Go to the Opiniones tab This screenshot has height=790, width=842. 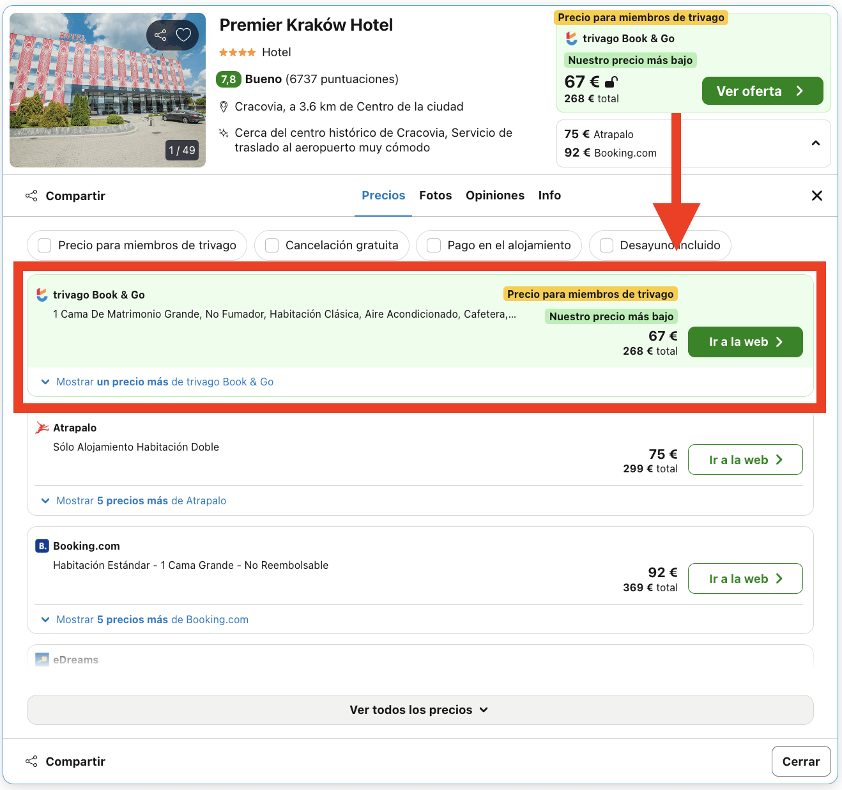pos(495,196)
